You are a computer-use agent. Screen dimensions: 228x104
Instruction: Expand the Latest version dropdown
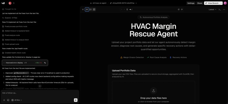[212, 10]
